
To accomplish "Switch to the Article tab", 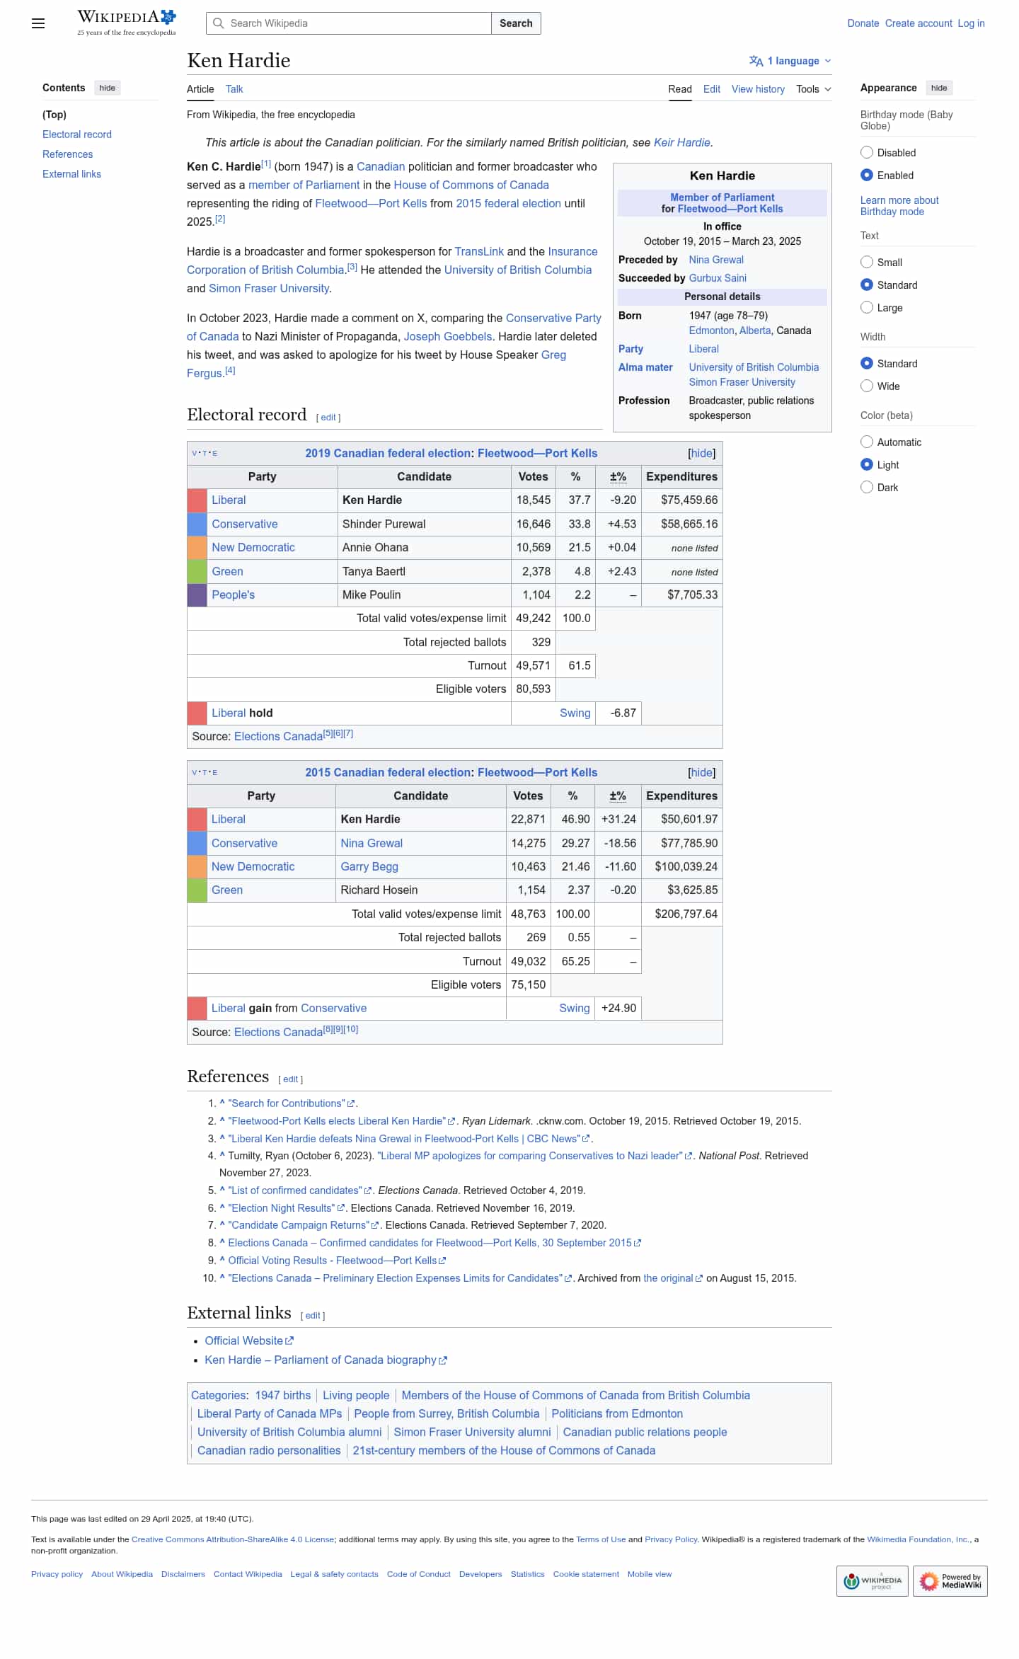I will [x=200, y=89].
